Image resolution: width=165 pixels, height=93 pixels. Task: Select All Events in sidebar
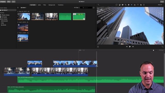[x=4, y=17]
